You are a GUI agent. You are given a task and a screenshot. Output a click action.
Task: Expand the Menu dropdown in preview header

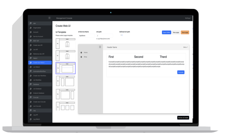185,47
